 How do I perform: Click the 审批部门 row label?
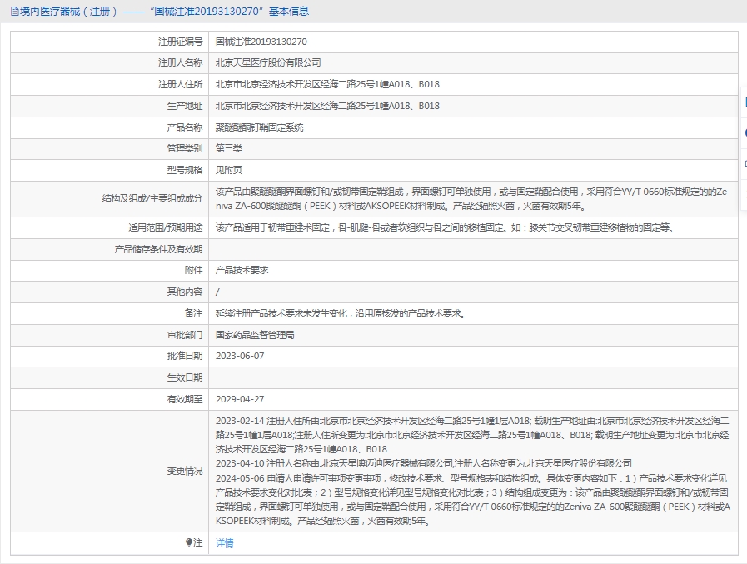coord(184,335)
